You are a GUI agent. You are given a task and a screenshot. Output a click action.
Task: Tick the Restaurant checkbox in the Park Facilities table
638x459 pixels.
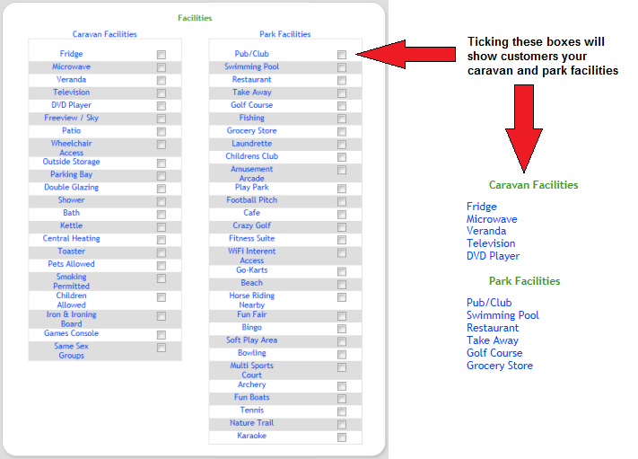tap(342, 80)
